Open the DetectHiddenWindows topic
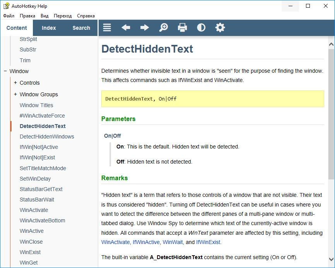The width and height of the screenshot is (335, 268). coord(47,137)
